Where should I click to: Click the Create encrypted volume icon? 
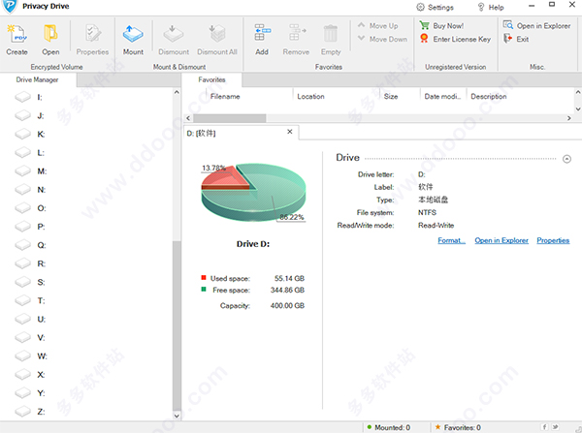pos(16,34)
